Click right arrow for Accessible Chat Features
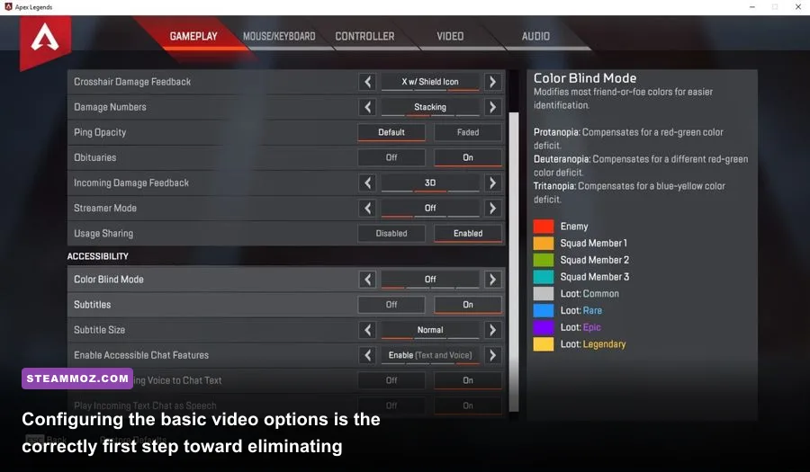 (493, 355)
